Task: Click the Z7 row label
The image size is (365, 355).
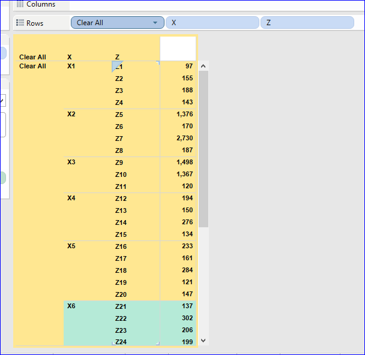Action: click(x=119, y=139)
